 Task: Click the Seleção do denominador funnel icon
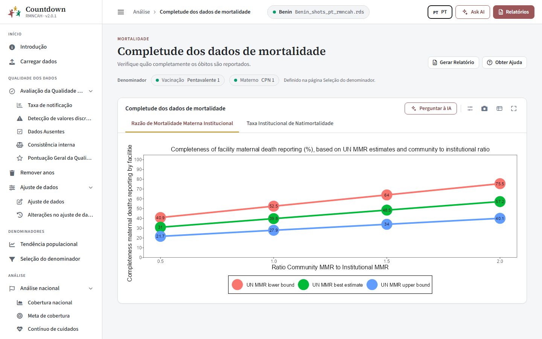click(x=12, y=259)
